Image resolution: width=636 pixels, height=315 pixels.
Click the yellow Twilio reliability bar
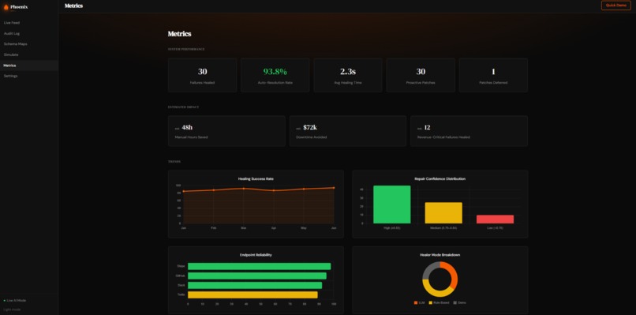coord(253,294)
